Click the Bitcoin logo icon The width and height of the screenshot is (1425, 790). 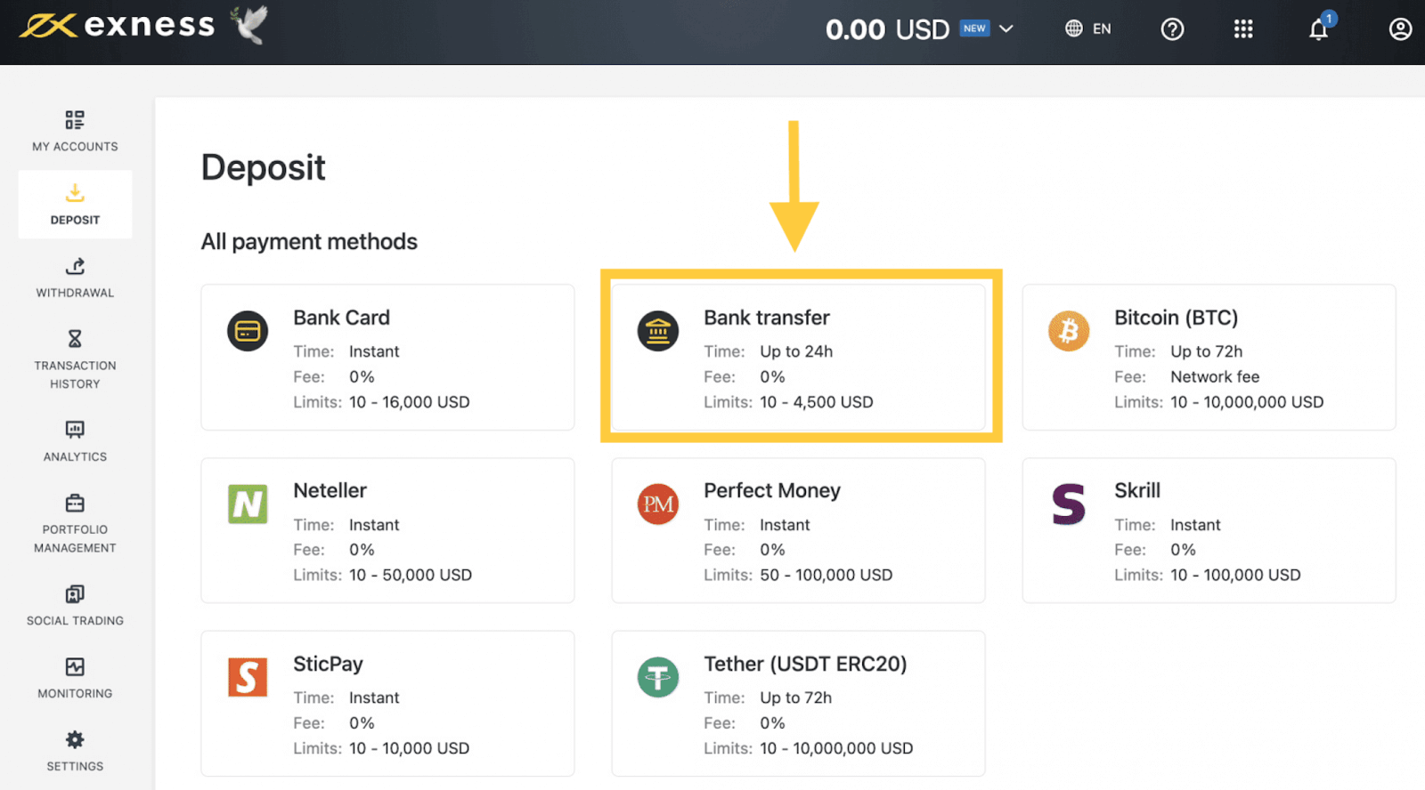(1069, 332)
